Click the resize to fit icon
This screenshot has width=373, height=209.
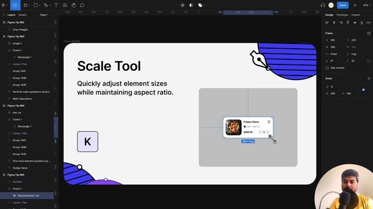pyautogui.click(x=369, y=33)
